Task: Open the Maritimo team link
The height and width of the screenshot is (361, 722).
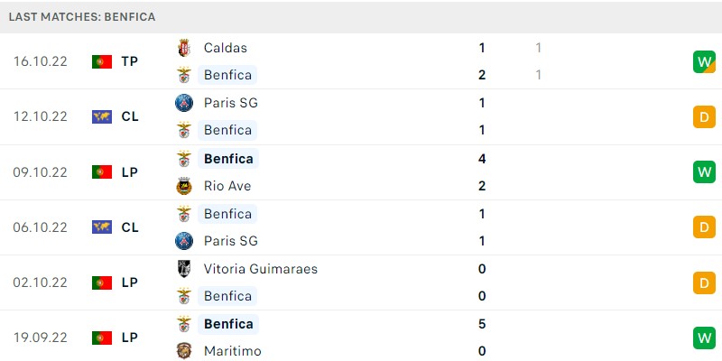Action: click(x=233, y=351)
